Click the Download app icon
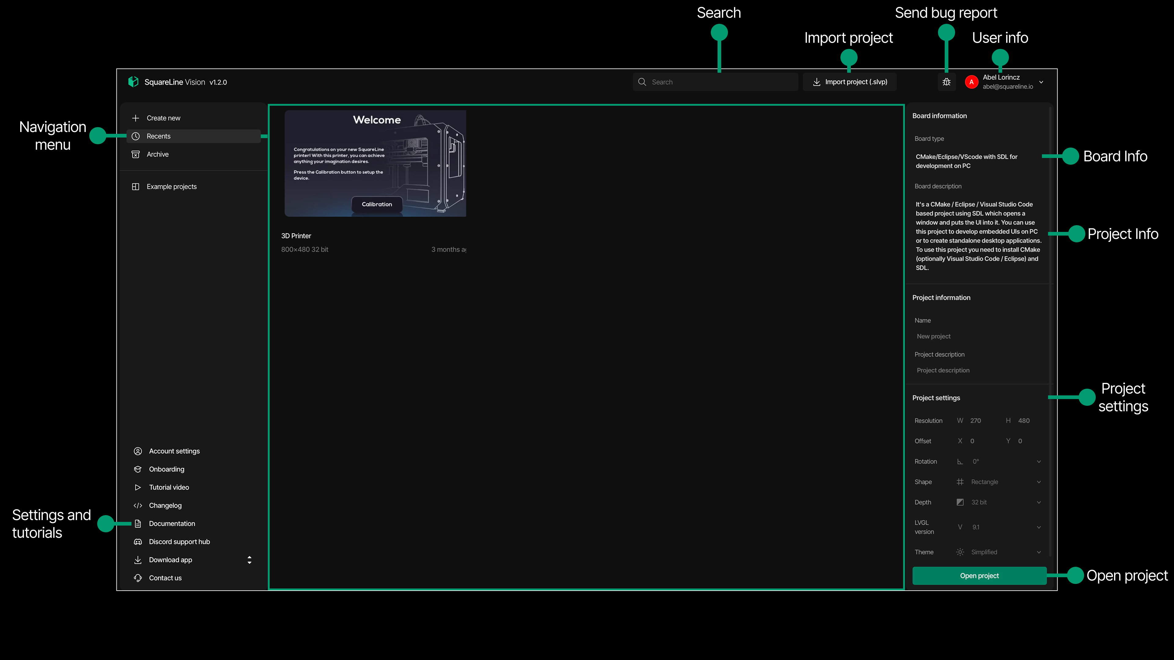 point(138,559)
